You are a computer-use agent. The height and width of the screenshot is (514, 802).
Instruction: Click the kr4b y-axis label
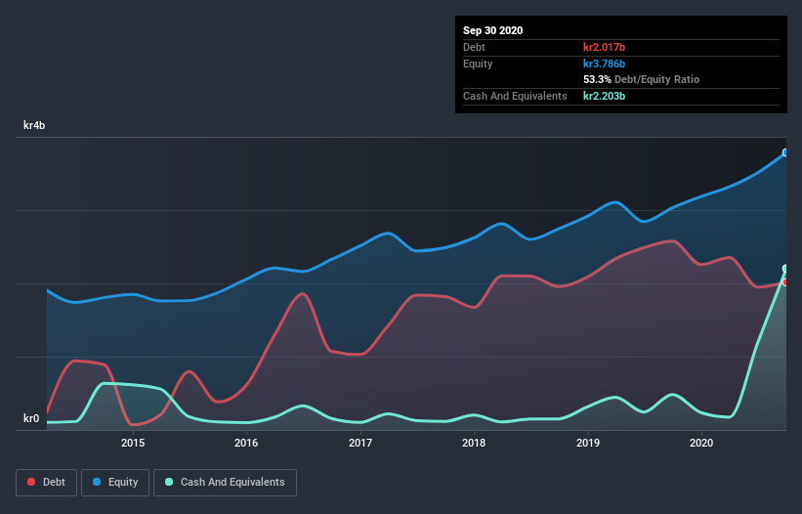pyautogui.click(x=34, y=125)
